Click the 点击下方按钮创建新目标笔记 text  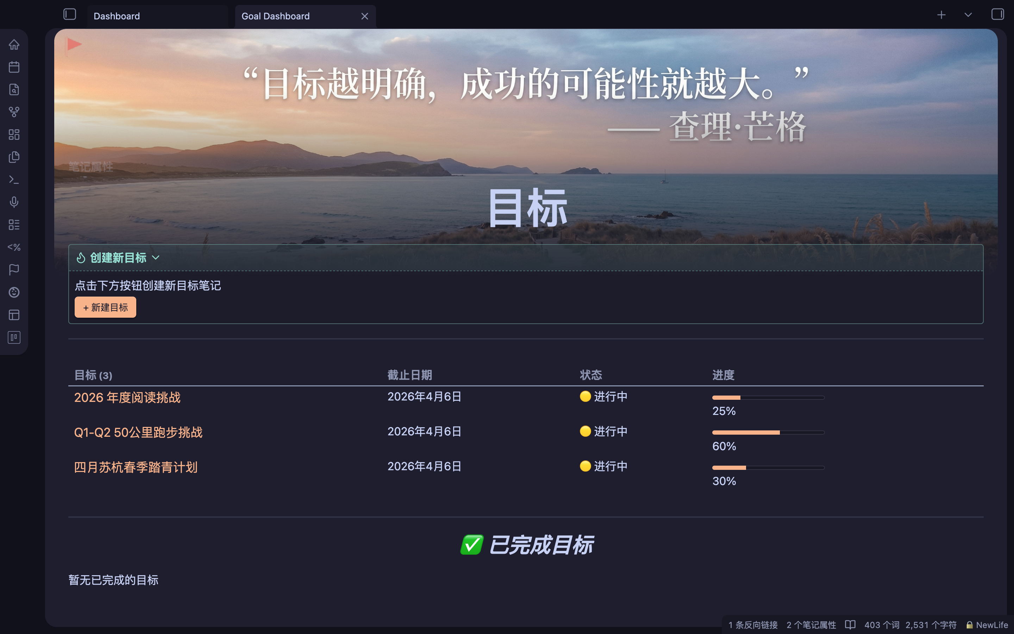click(x=148, y=286)
